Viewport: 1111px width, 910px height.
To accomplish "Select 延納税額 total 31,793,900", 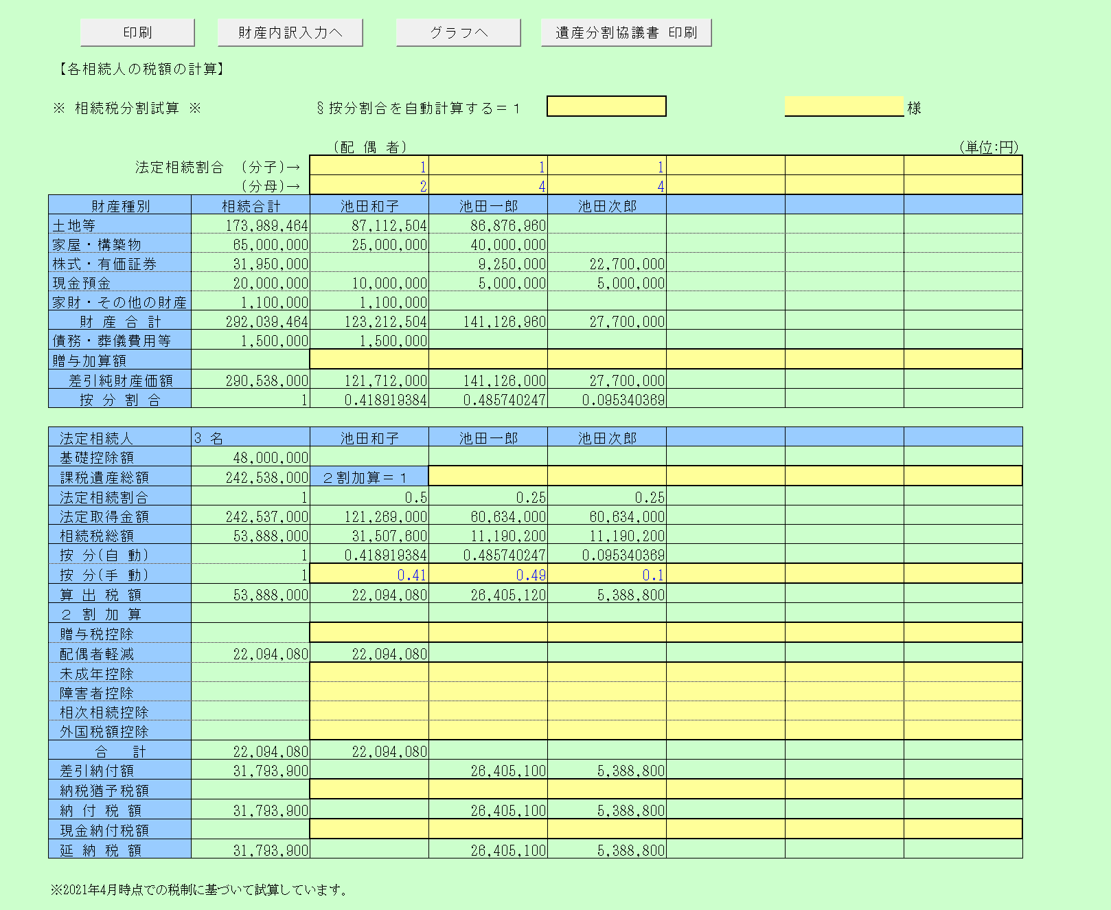I will tap(251, 849).
